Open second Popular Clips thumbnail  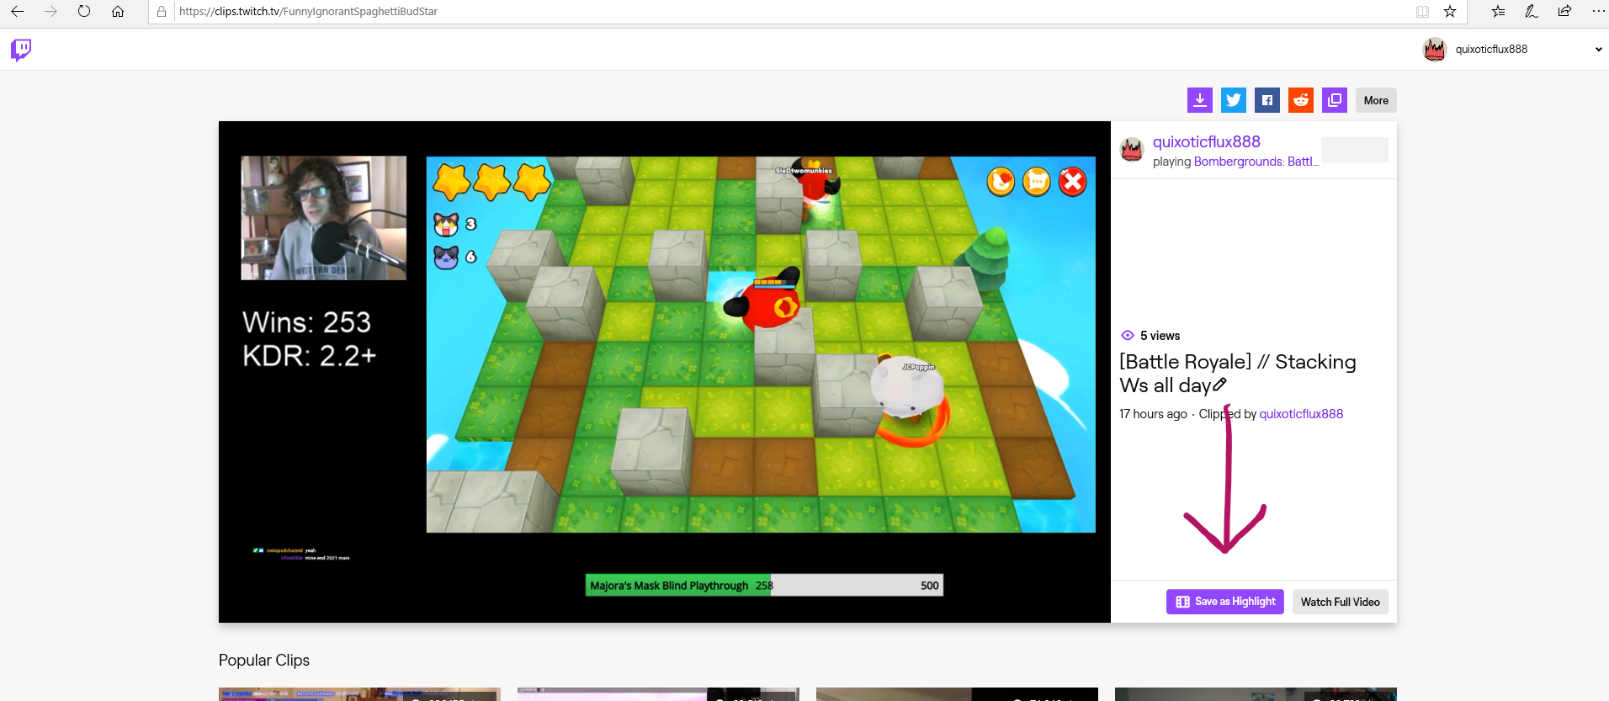(x=658, y=694)
